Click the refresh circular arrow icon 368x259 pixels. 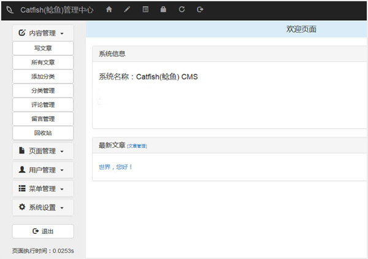[x=182, y=9]
